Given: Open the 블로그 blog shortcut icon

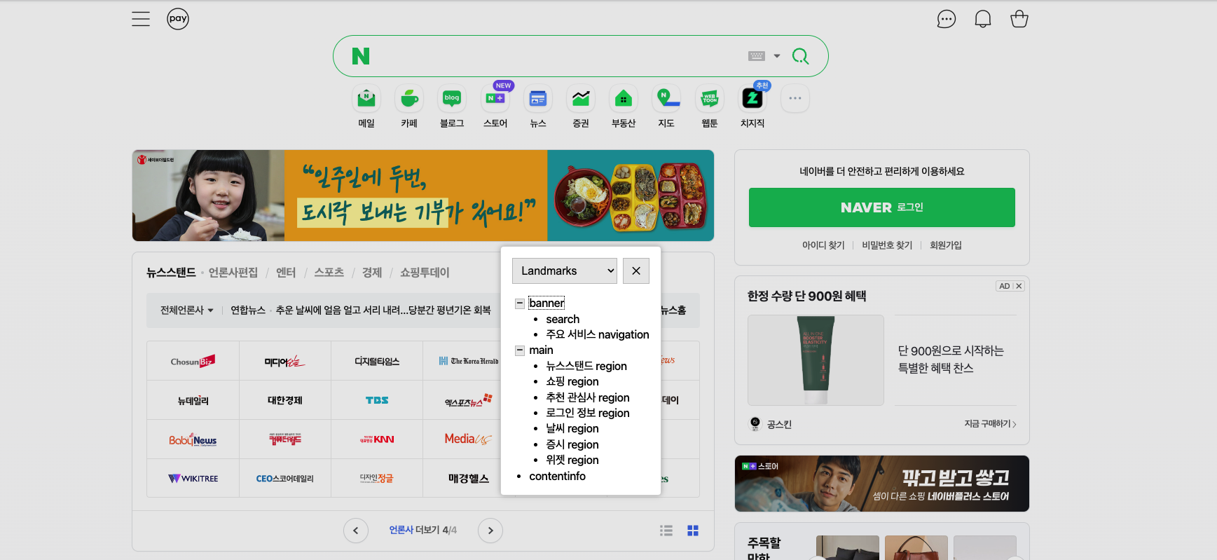Looking at the screenshot, I should pyautogui.click(x=452, y=99).
